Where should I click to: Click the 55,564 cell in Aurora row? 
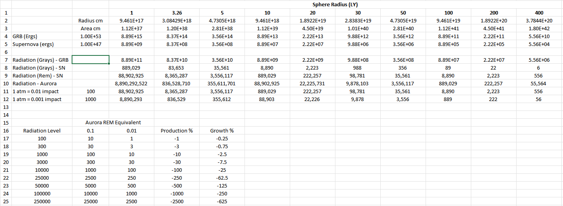coord(539,83)
